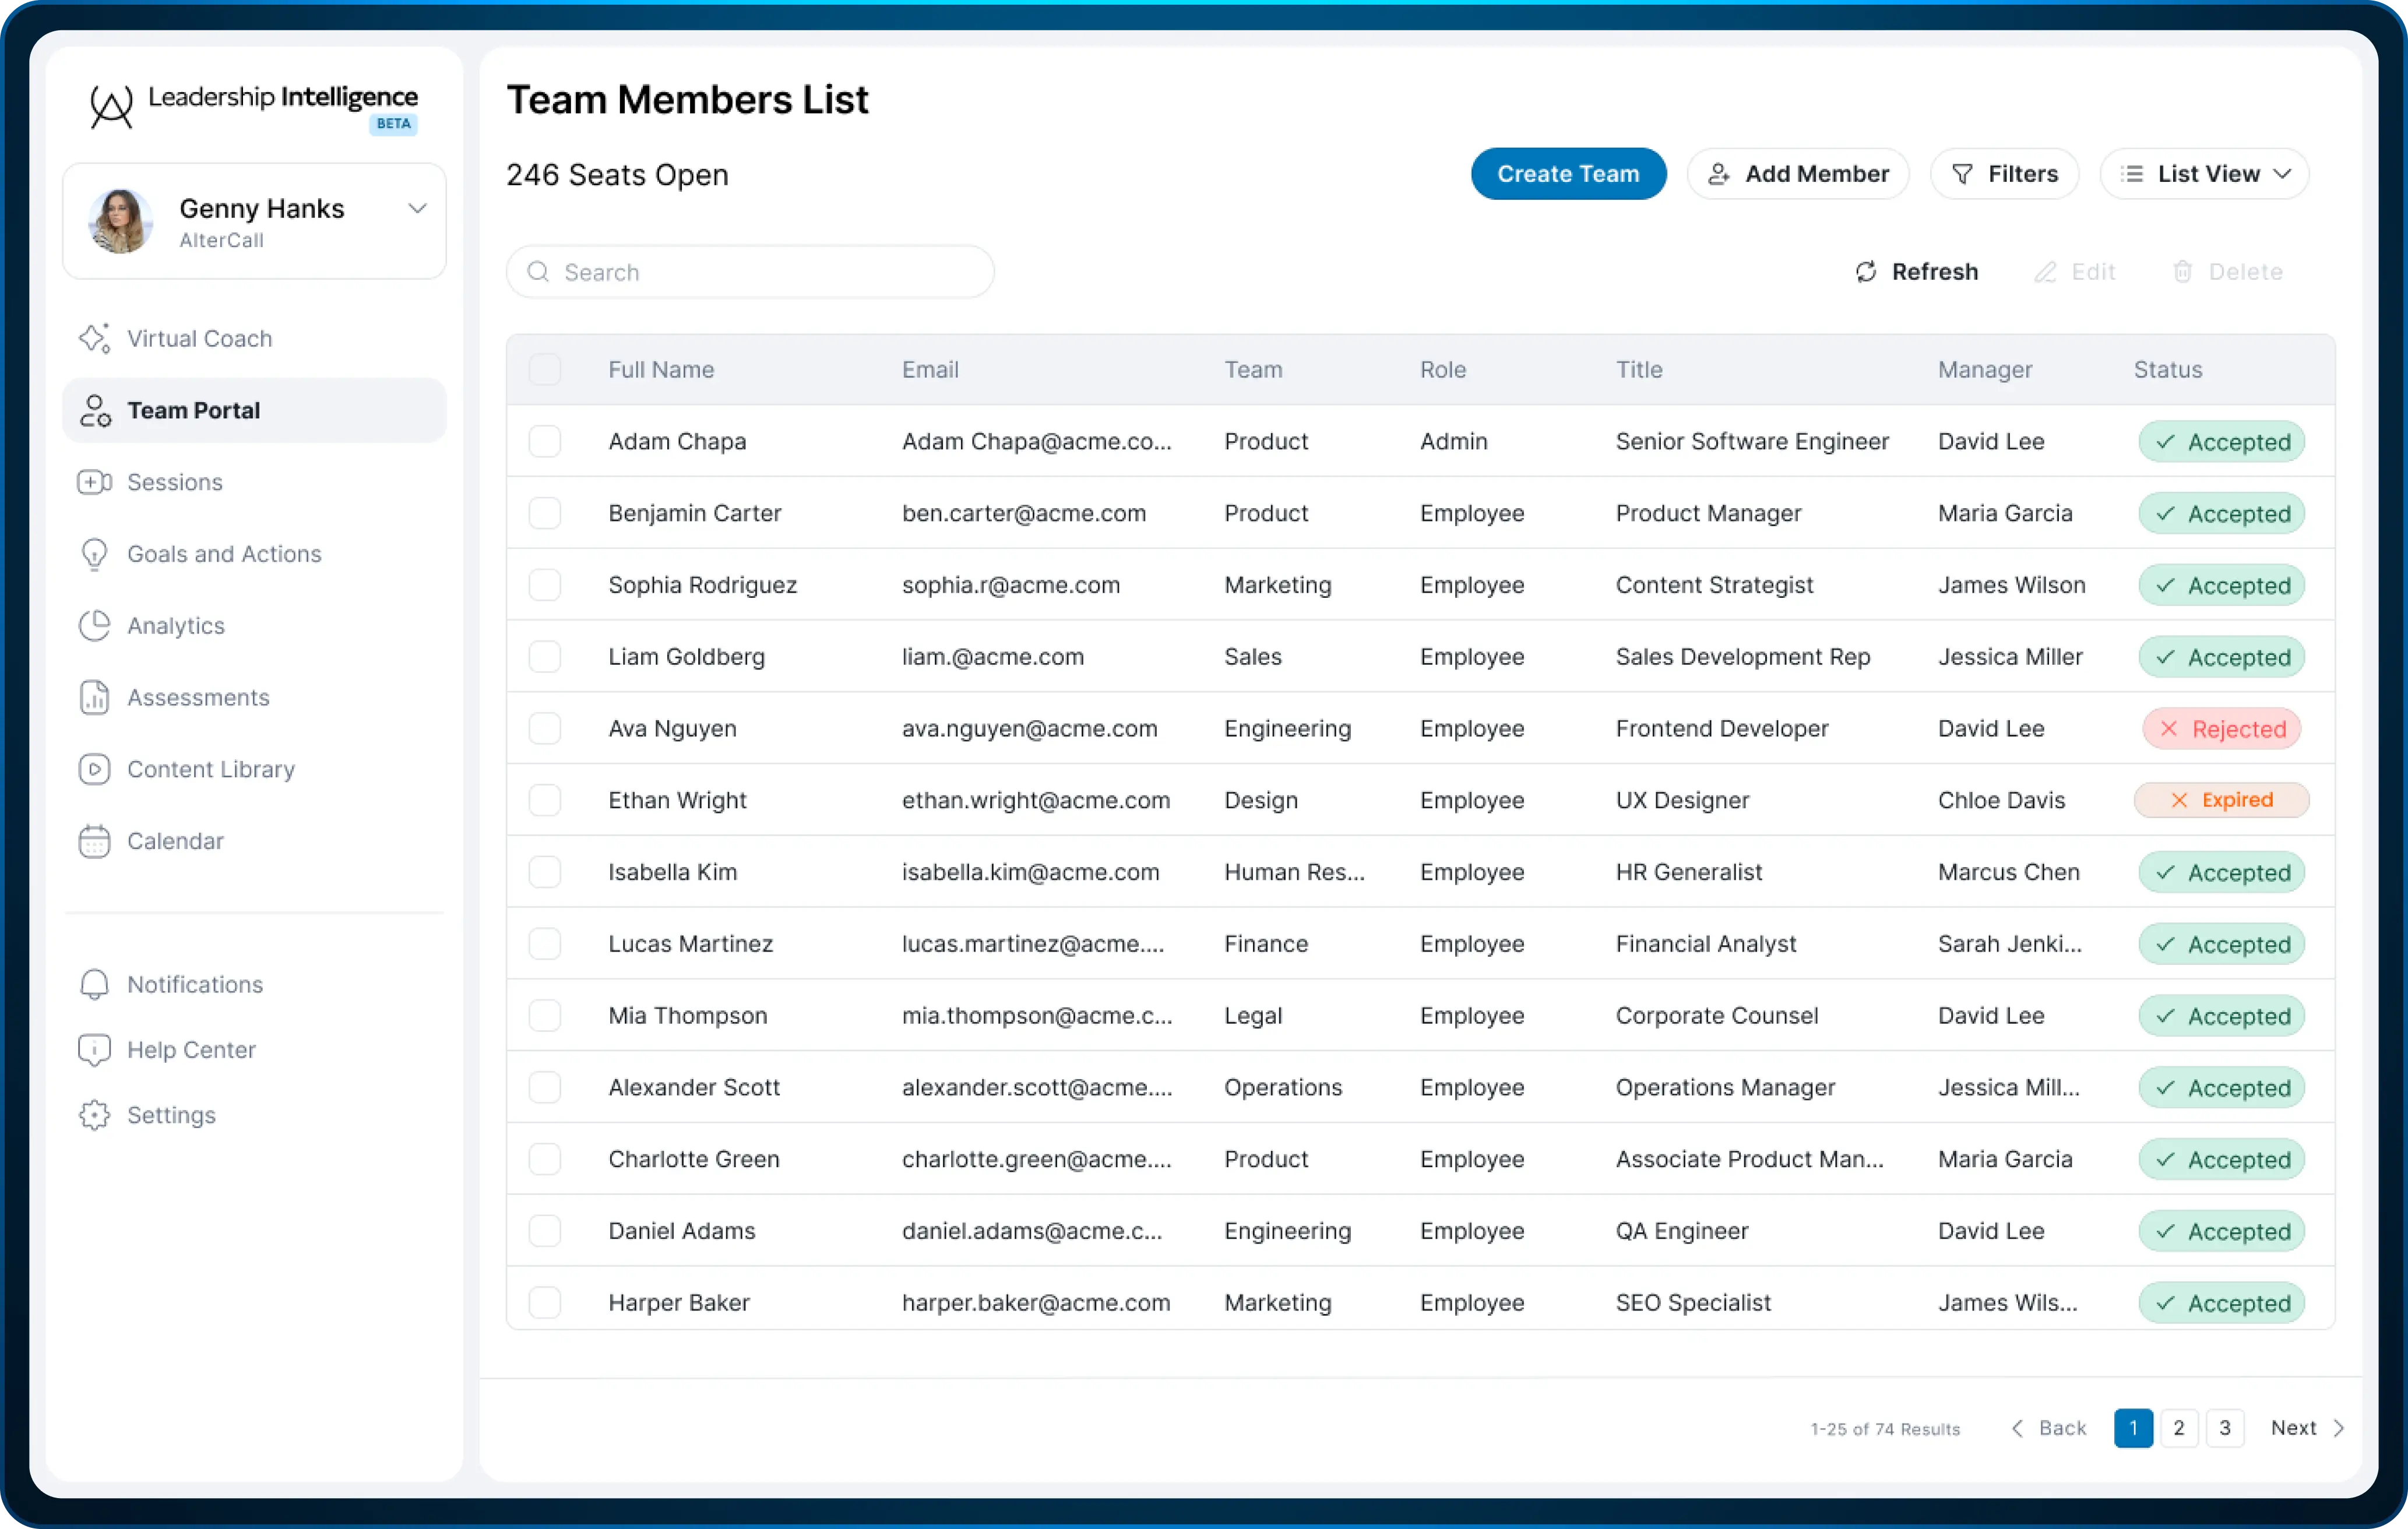2408x1529 pixels.
Task: Open Content Library play icon
Action: tap(94, 769)
